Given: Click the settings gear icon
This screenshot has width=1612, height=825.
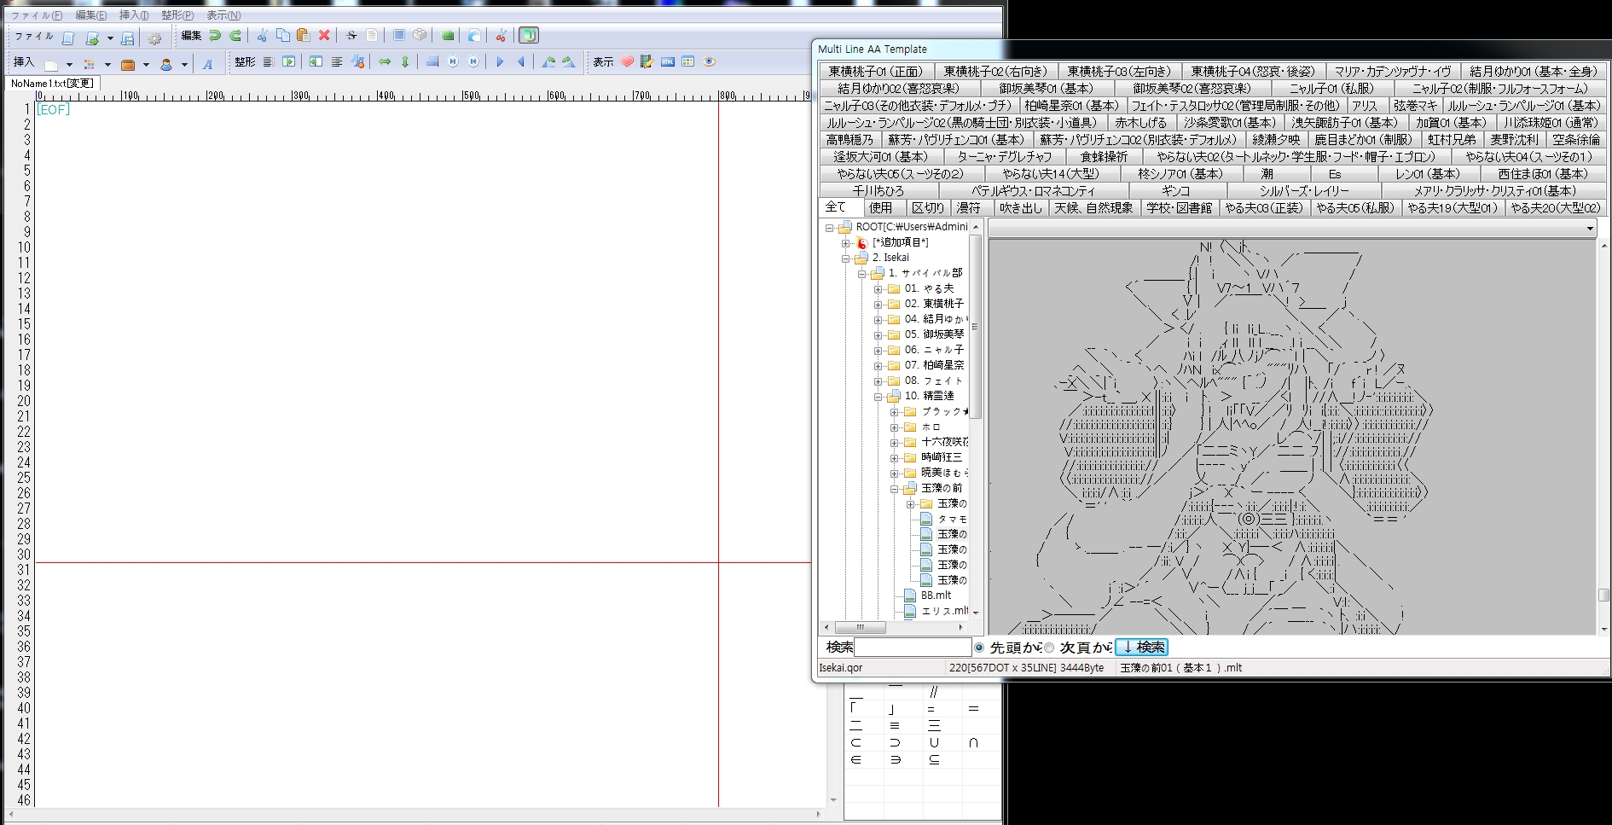Looking at the screenshot, I should (154, 38).
